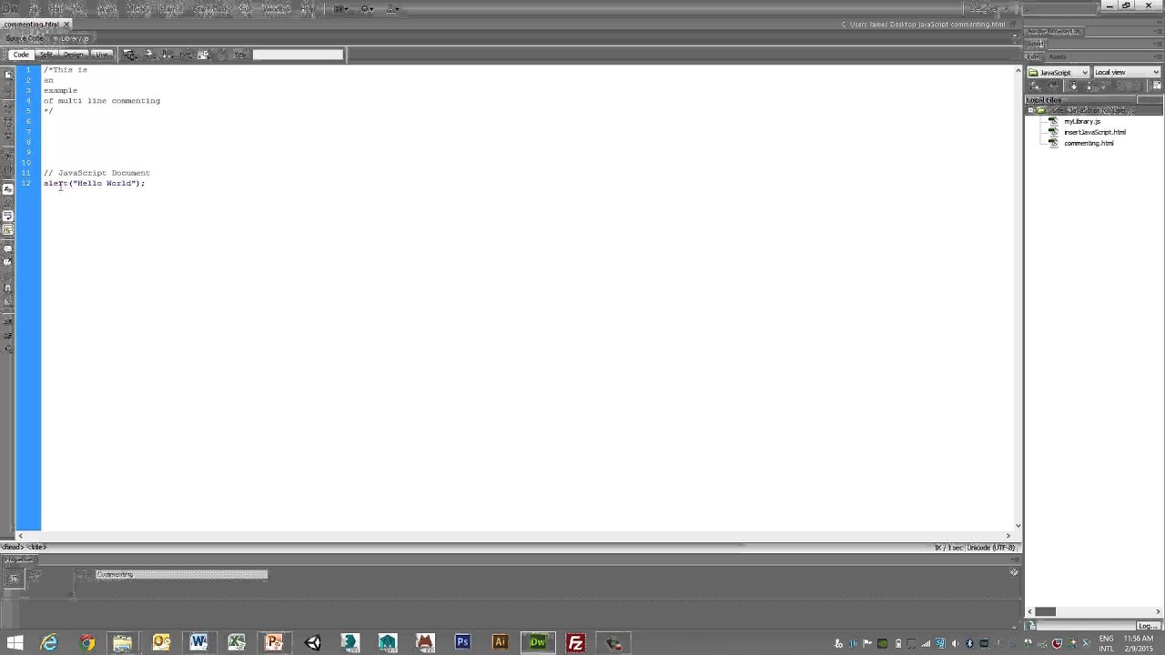Open the myLibrary.js related file tab
This screenshot has width=1165, height=655.
tap(71, 38)
